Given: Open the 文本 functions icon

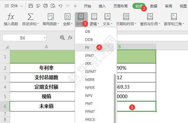Looking at the screenshot, I should pos(107,17).
